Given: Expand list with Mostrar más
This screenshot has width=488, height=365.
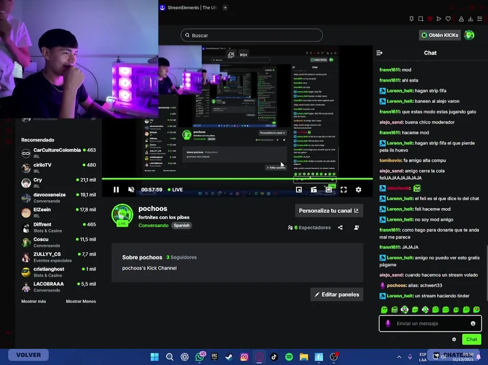Looking at the screenshot, I should pyautogui.click(x=33, y=301).
